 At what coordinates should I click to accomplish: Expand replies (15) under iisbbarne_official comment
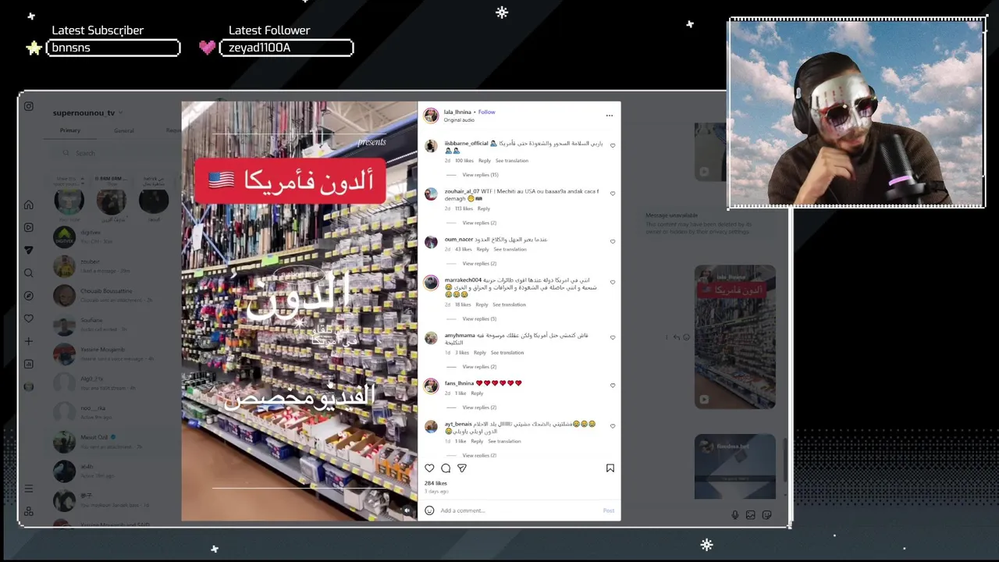pos(480,175)
